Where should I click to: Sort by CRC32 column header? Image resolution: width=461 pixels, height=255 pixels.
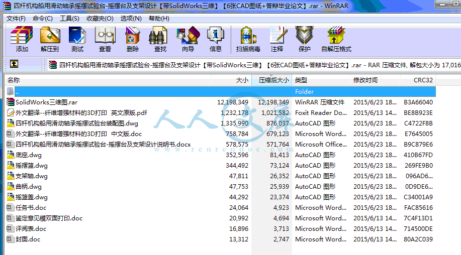418,80
